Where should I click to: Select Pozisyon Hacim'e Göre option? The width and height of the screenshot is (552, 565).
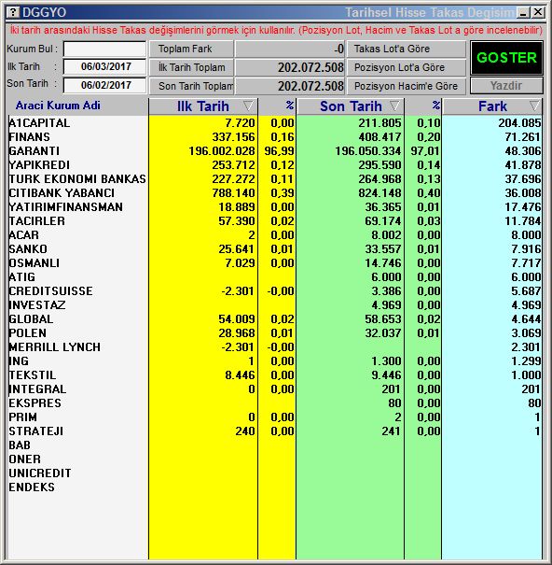click(406, 86)
